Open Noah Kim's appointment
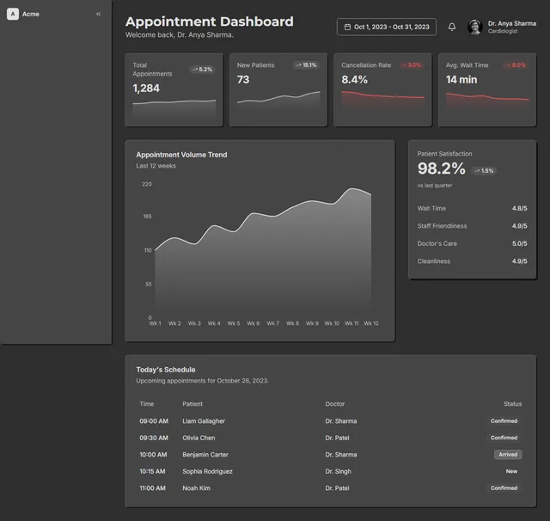 click(x=330, y=488)
